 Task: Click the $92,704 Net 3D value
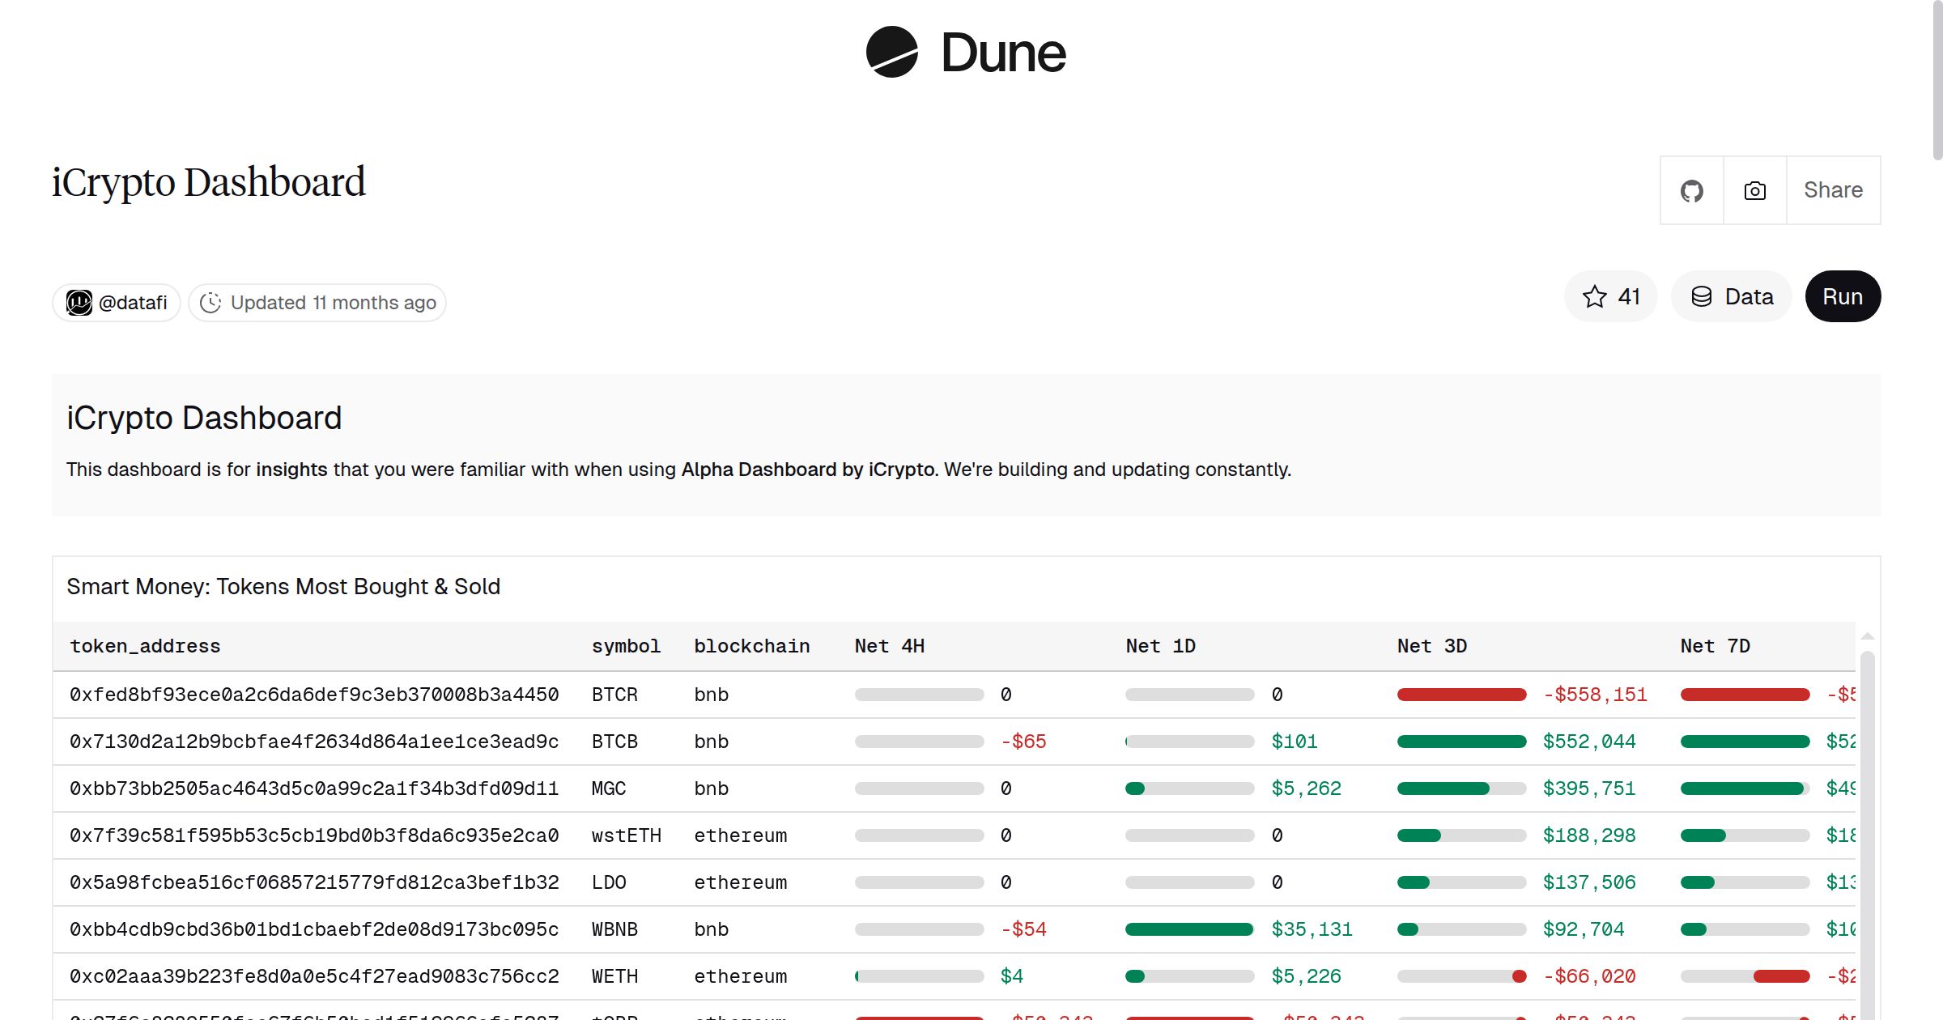pyautogui.click(x=1584, y=929)
